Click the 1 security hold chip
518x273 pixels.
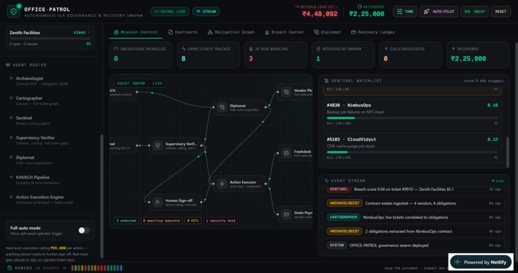click(220, 220)
